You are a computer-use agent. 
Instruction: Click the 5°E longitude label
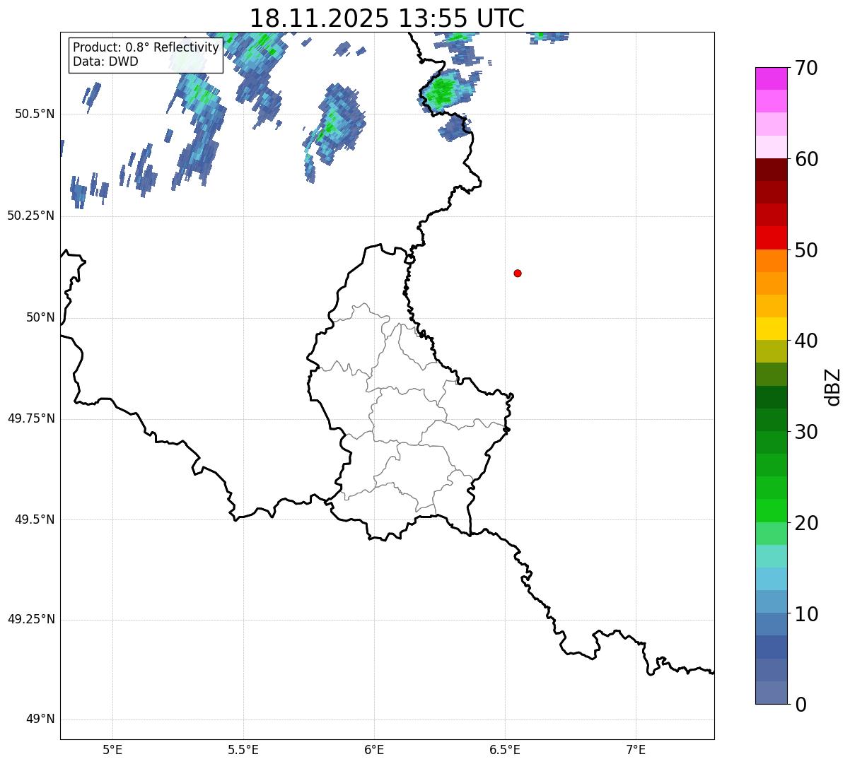[112, 749]
